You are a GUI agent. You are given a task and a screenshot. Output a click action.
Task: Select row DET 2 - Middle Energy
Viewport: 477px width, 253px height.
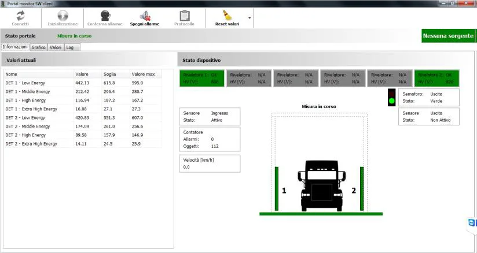click(83, 127)
